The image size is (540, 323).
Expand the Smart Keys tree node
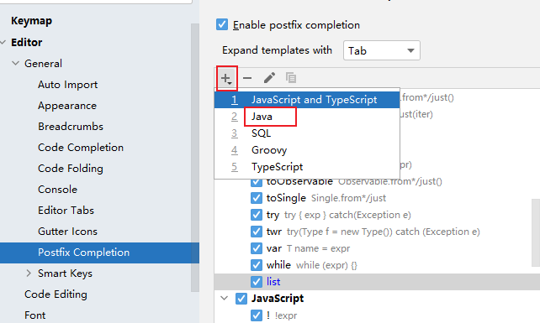[29, 274]
